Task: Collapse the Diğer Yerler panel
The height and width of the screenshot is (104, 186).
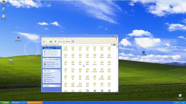Action: 59,70
